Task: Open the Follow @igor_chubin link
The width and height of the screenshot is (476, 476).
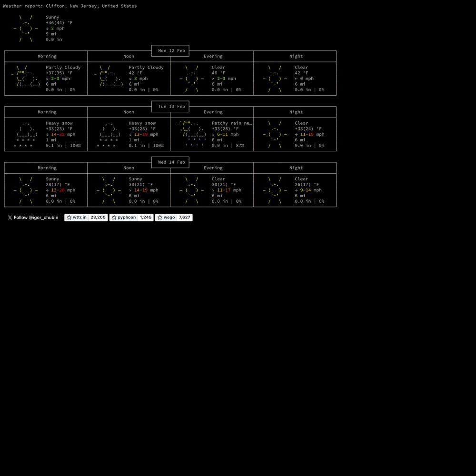Action: (x=33, y=218)
